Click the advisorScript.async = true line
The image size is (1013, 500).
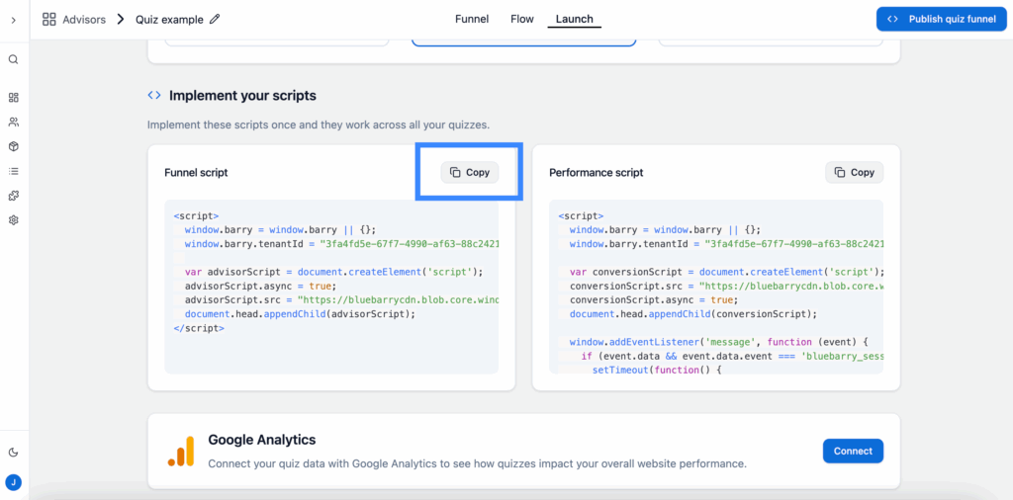(x=260, y=286)
